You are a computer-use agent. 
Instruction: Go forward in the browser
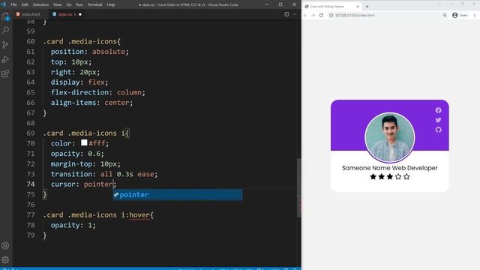(x=313, y=15)
